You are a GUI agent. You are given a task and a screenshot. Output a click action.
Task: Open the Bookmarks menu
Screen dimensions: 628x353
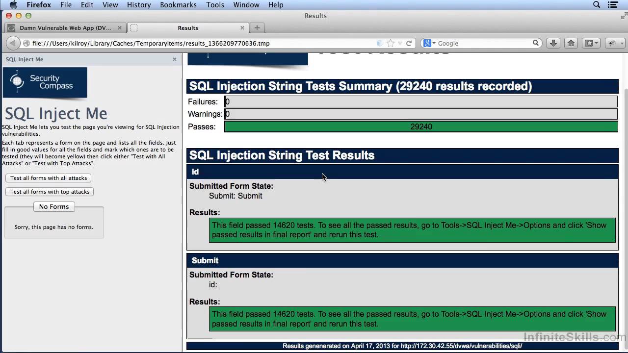click(178, 5)
